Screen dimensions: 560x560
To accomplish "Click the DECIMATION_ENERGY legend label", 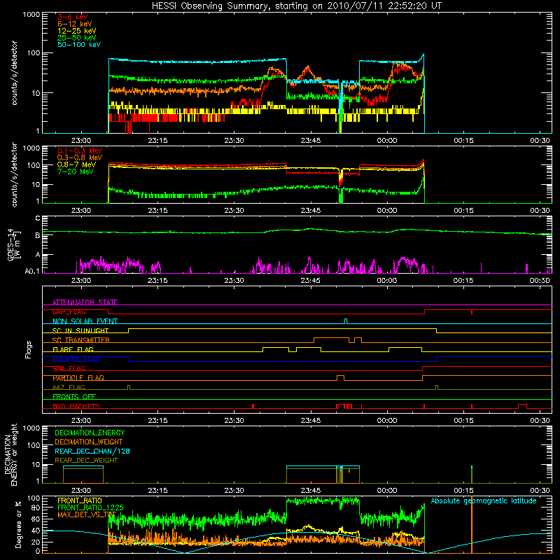I will pyautogui.click(x=90, y=433).
